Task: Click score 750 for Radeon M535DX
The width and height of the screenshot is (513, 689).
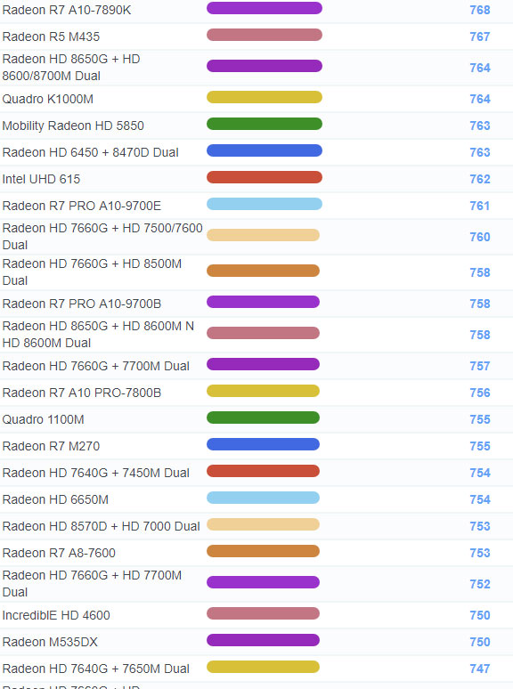Action: (479, 643)
